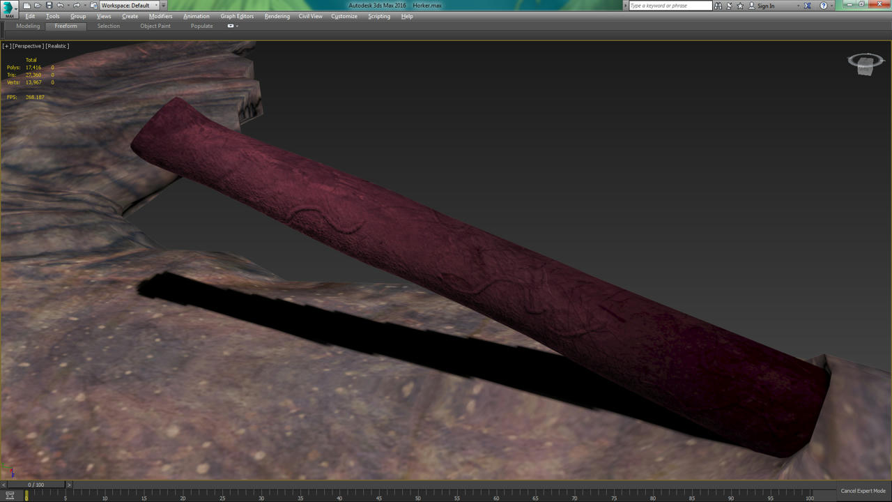Click the Verts count 13,967 statistic

click(x=33, y=82)
